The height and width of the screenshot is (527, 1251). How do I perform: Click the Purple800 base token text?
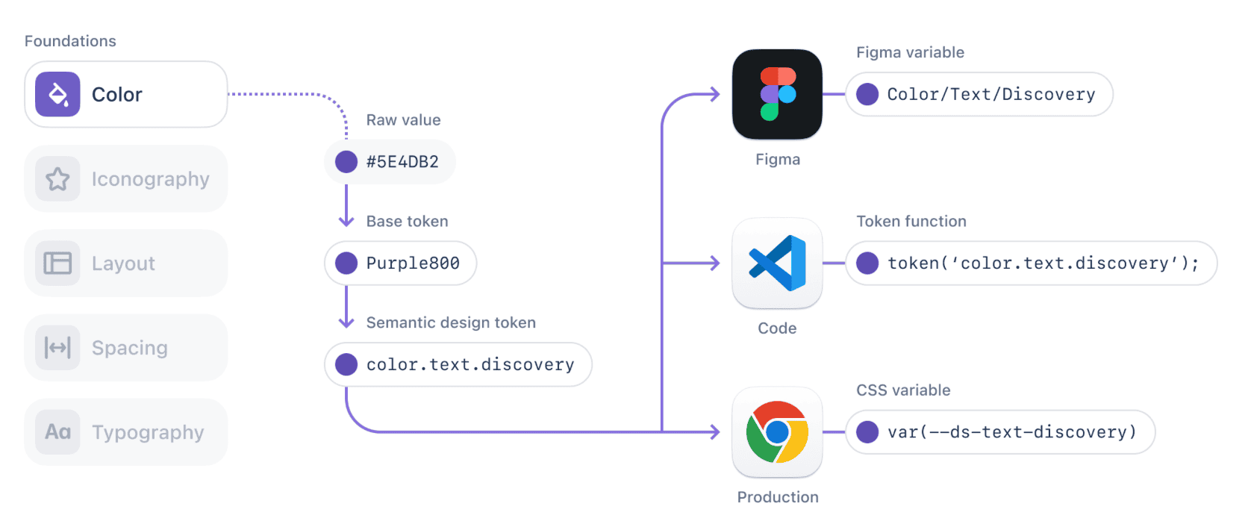413,263
